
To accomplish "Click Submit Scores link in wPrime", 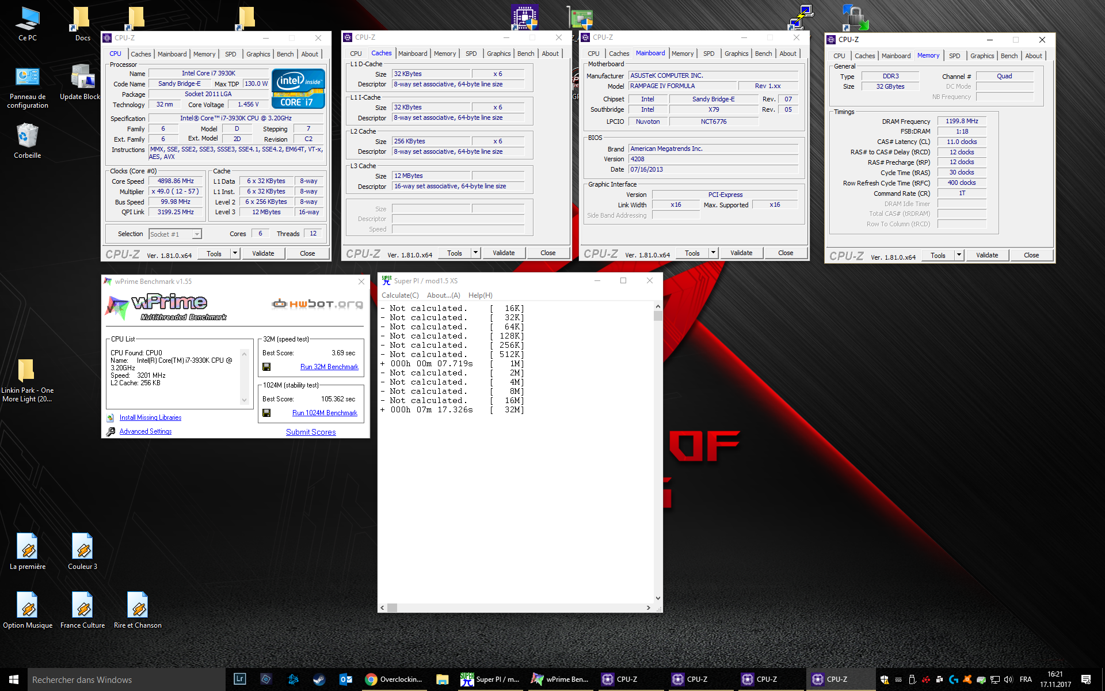I will (x=311, y=432).
